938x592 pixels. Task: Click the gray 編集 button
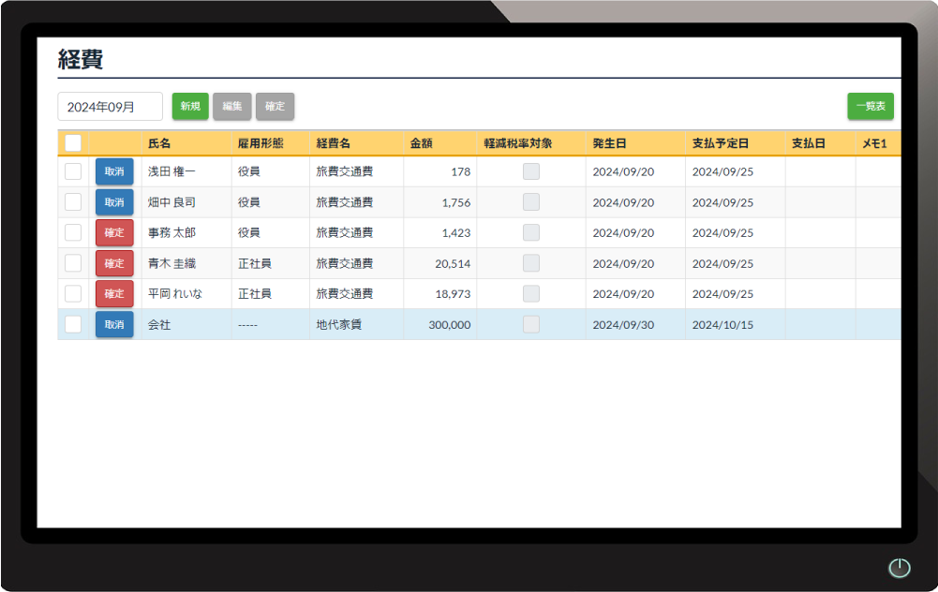click(231, 107)
